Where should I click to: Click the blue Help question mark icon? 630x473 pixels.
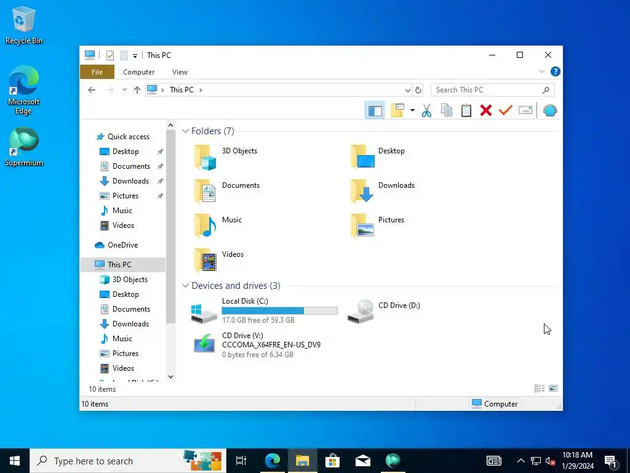tap(556, 71)
